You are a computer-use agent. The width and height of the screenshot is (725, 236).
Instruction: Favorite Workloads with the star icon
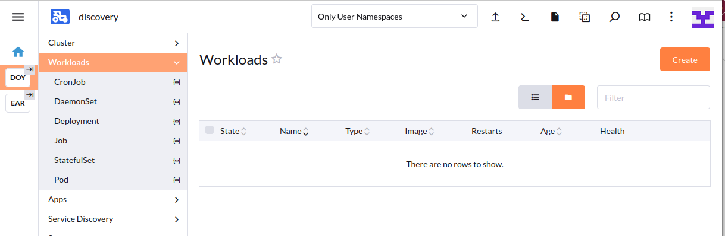click(x=277, y=59)
